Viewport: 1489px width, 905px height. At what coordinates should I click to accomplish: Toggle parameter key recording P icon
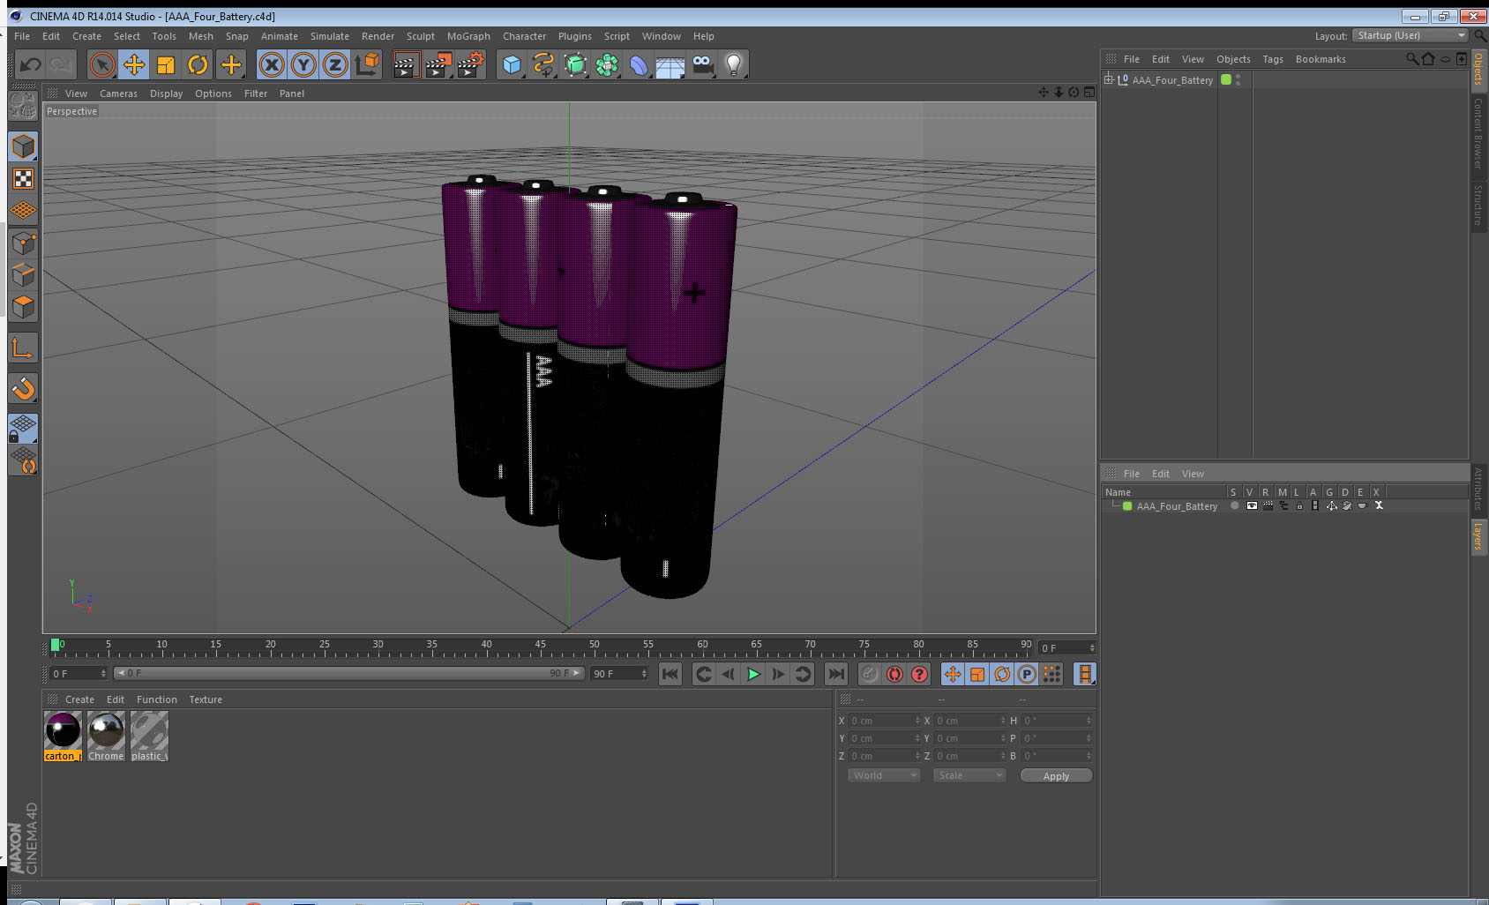1027,674
